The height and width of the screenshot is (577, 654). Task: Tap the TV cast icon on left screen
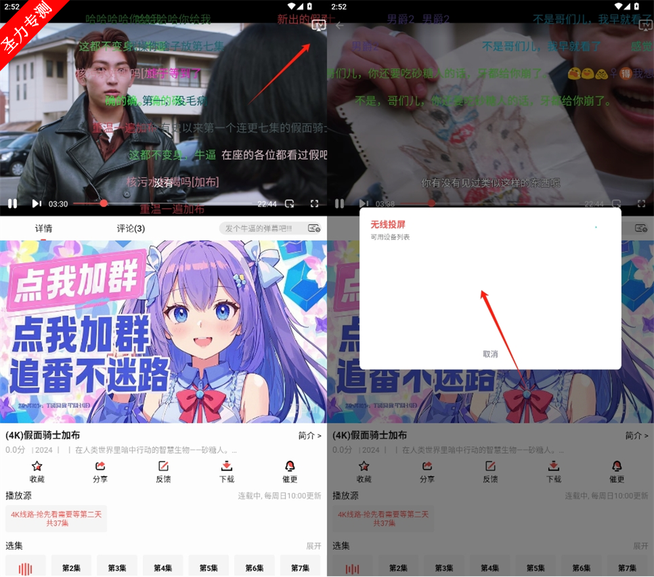[318, 26]
